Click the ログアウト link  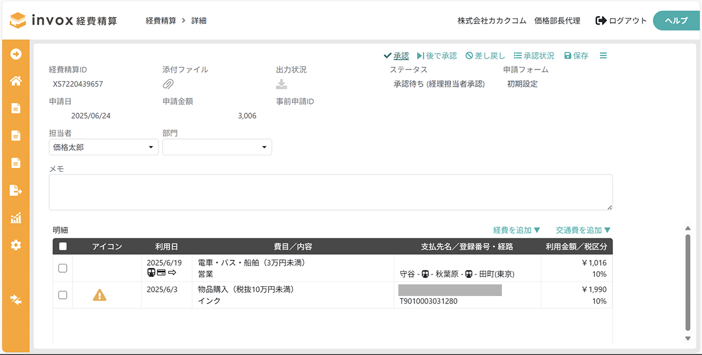click(621, 20)
